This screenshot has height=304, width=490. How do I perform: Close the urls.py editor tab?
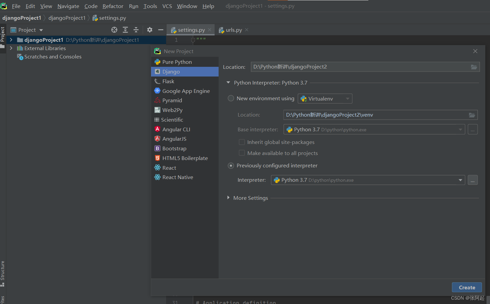tap(247, 30)
